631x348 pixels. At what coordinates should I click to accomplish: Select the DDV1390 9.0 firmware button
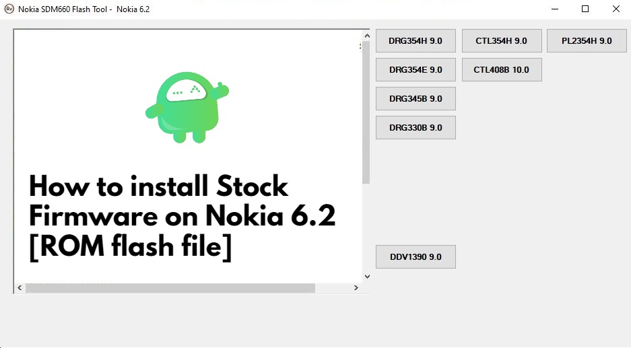pyautogui.click(x=416, y=256)
